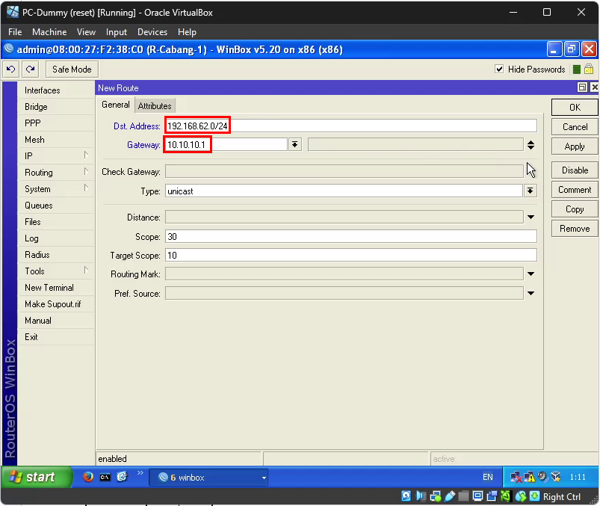Open the Routing menu in sidebar
Screen dimensions: 600x506
point(39,173)
